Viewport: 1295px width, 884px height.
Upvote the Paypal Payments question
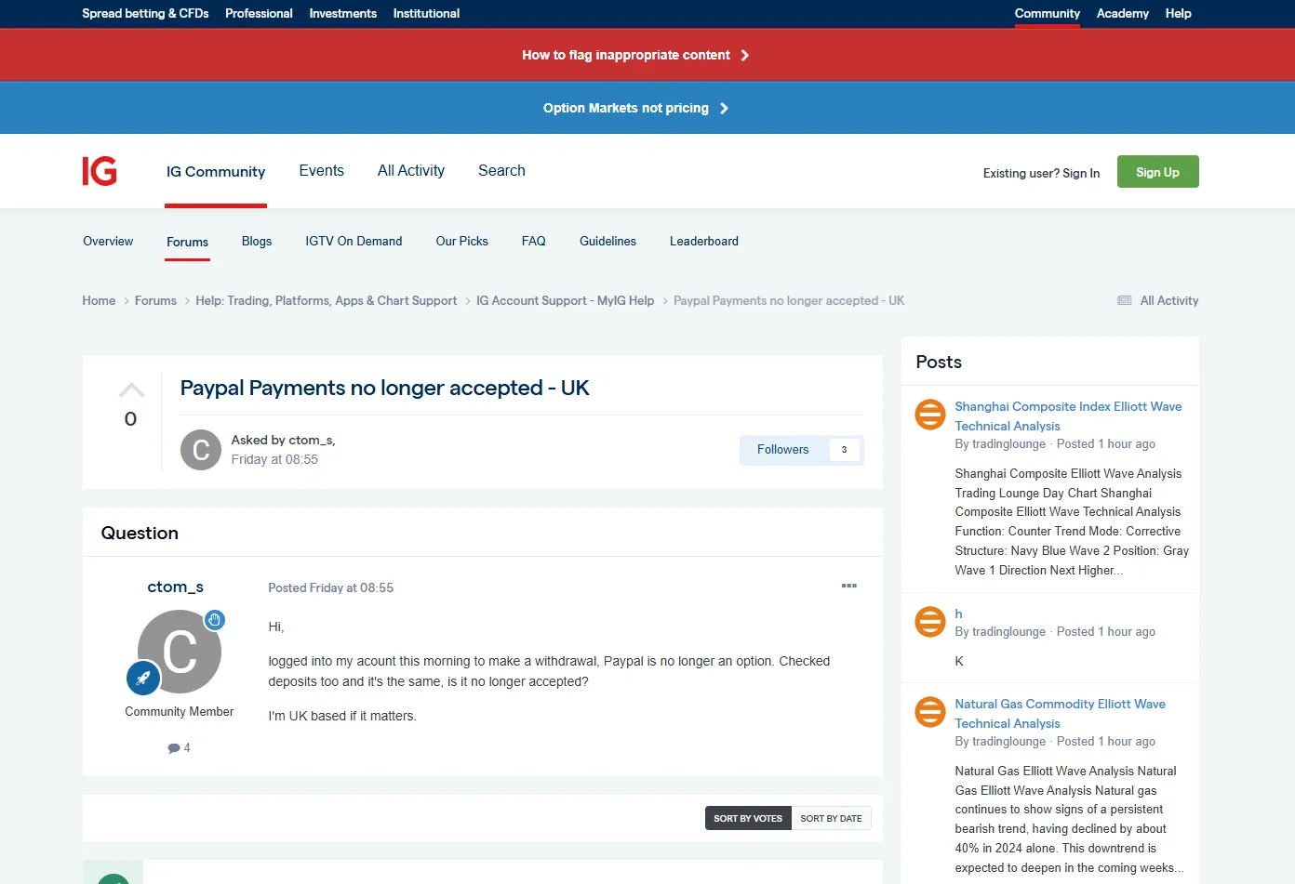click(x=131, y=389)
